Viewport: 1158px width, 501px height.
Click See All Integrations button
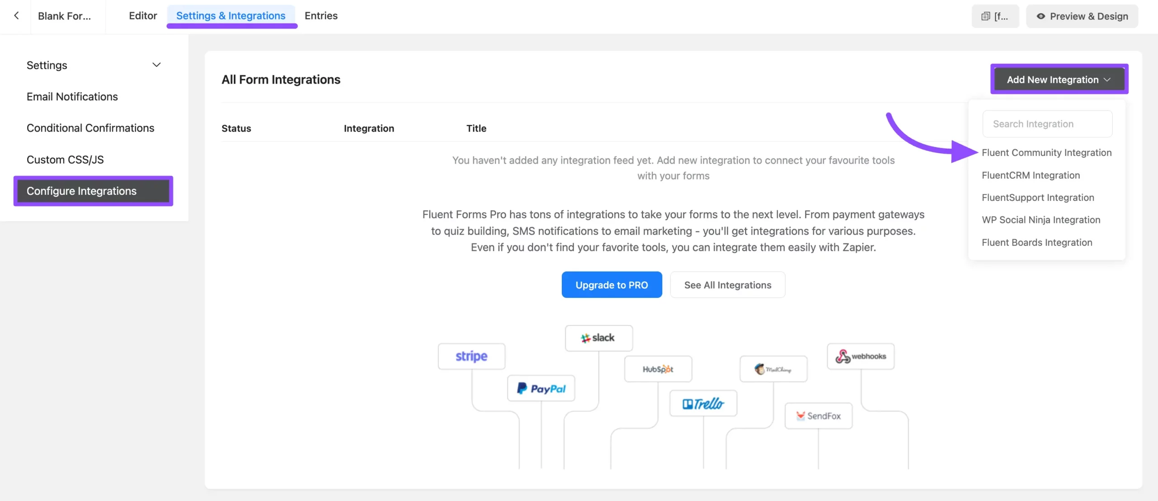(x=727, y=285)
